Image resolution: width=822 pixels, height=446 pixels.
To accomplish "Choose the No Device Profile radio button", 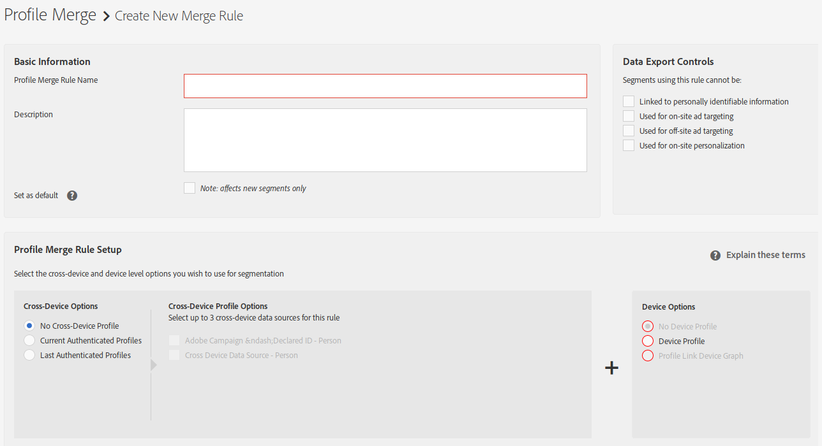I will click(x=648, y=326).
